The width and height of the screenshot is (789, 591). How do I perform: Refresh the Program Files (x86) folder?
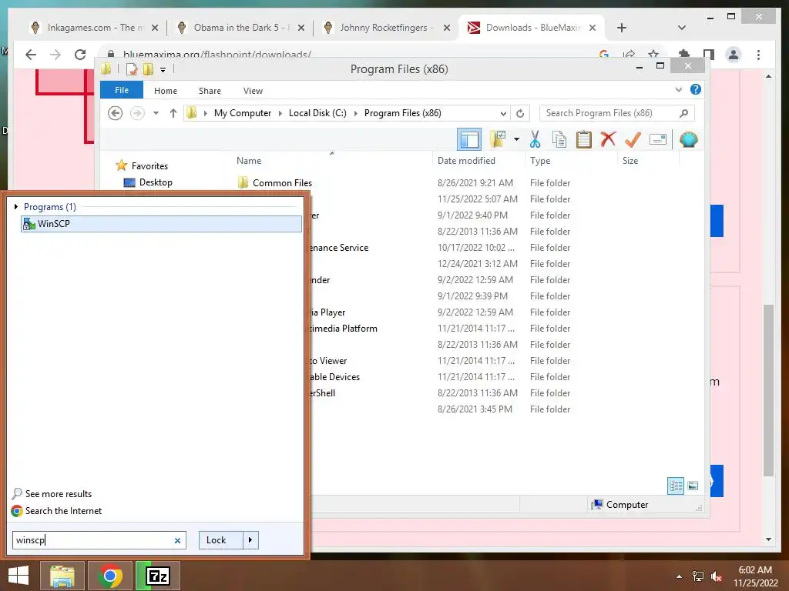coord(520,113)
